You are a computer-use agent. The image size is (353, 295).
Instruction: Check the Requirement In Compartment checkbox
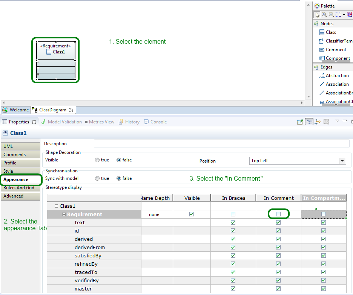point(324,214)
